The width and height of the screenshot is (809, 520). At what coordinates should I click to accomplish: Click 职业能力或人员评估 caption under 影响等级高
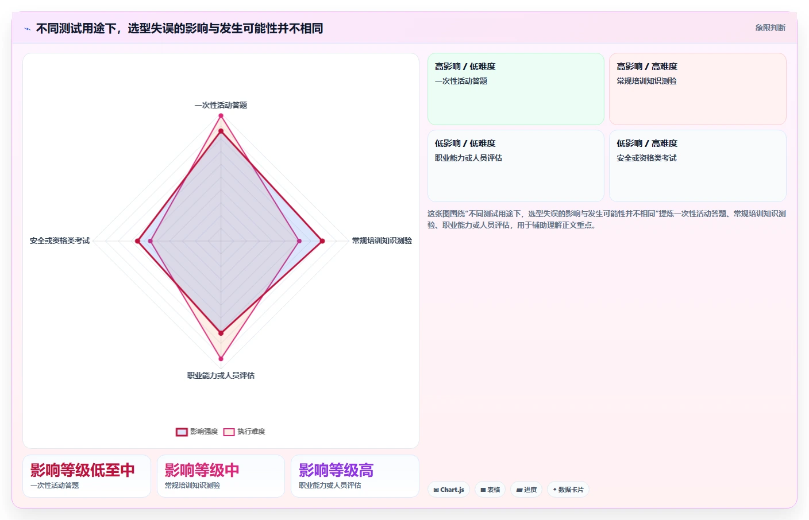coord(330,485)
